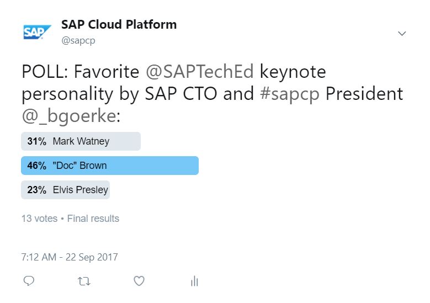Open the #sapcp hashtag
430x303 pixels.
pos(290,94)
